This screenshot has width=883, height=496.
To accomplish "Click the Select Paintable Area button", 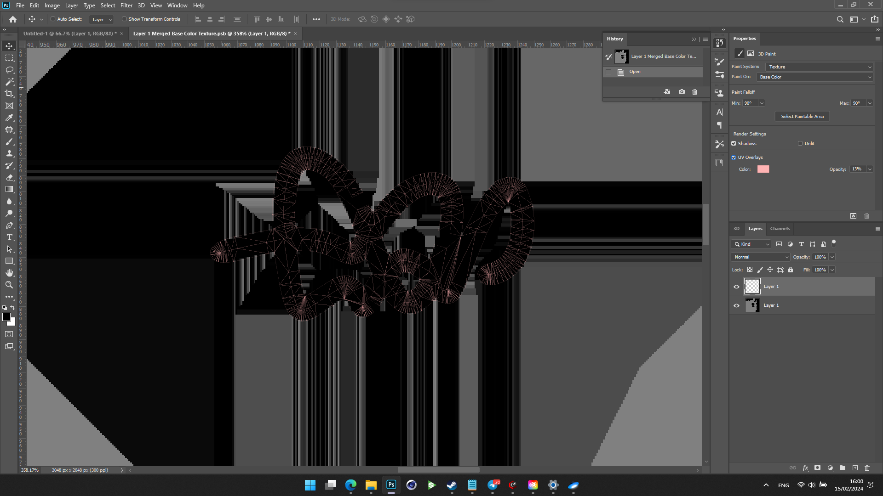I will 802,116.
